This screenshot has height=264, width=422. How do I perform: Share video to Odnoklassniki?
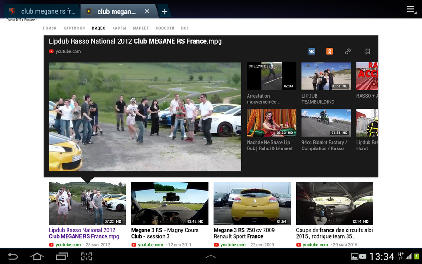click(x=330, y=52)
